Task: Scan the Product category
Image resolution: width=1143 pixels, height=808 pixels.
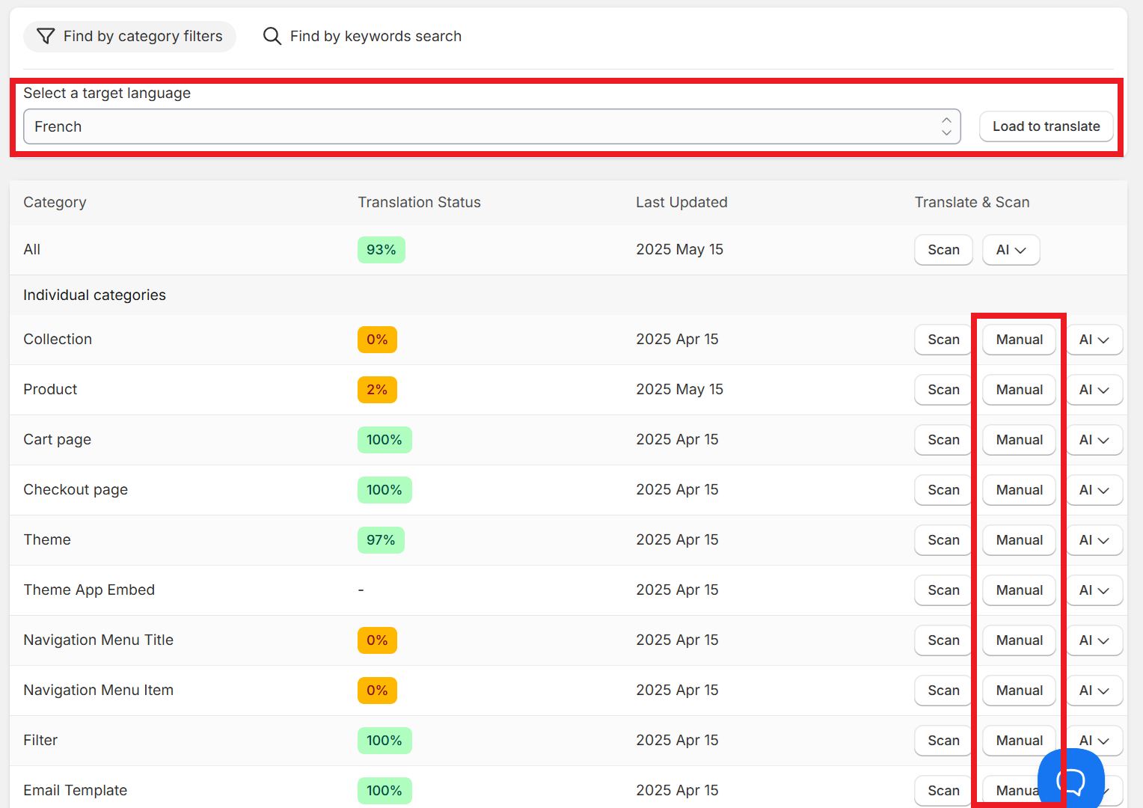Action: pyautogui.click(x=943, y=390)
